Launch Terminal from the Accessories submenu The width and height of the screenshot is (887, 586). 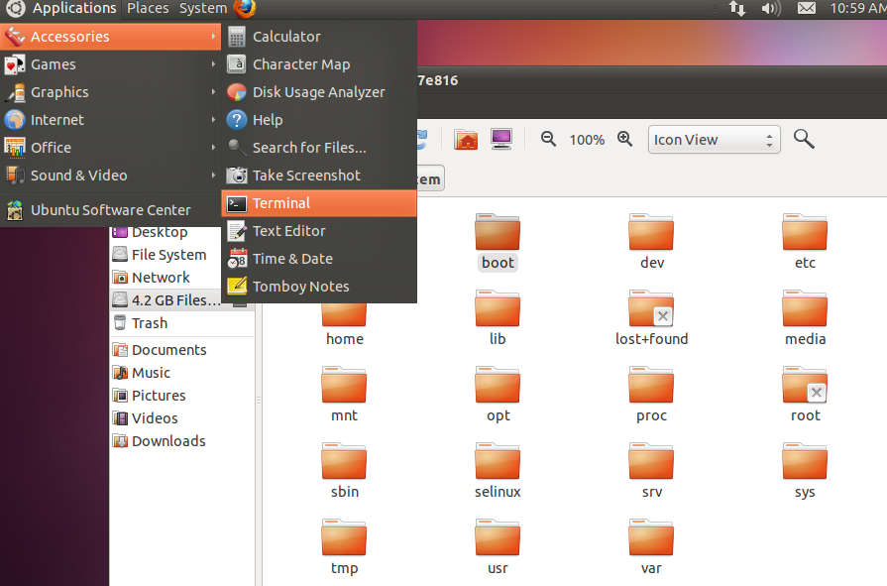319,202
